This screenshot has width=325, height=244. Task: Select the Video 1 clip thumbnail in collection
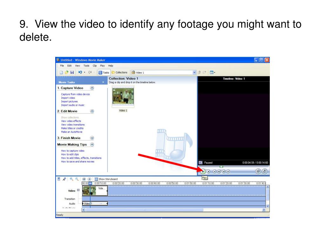tap(123, 97)
